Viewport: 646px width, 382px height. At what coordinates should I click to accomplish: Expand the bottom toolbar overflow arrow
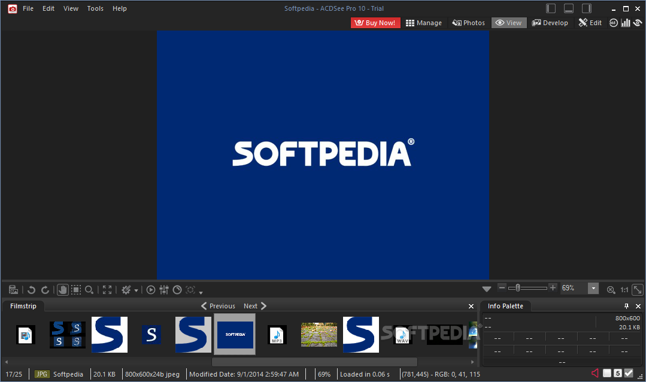click(201, 293)
